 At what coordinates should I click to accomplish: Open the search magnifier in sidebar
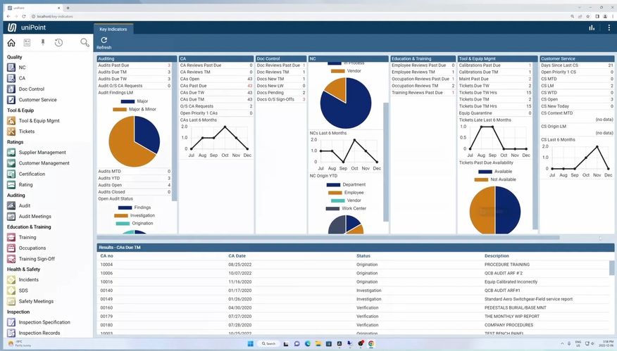click(x=85, y=43)
